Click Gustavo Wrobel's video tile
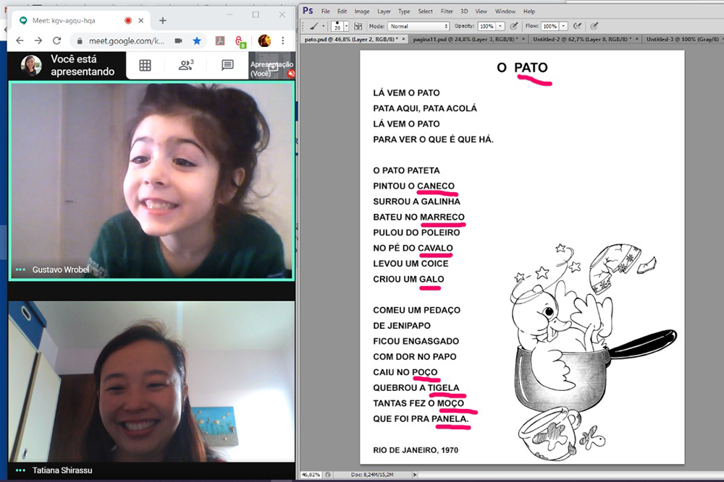The image size is (724, 482). coord(151,181)
